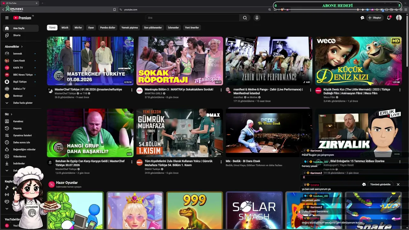
Task: Open Kanalınız in the sidebar
Action: (x=21, y=121)
